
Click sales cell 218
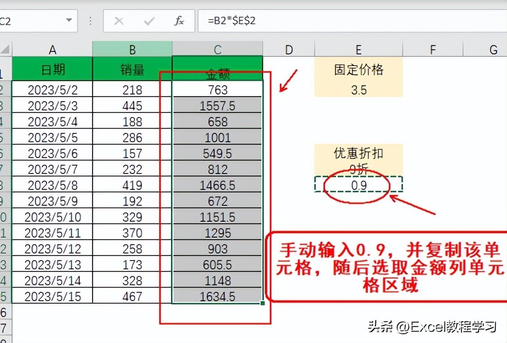[x=132, y=89]
